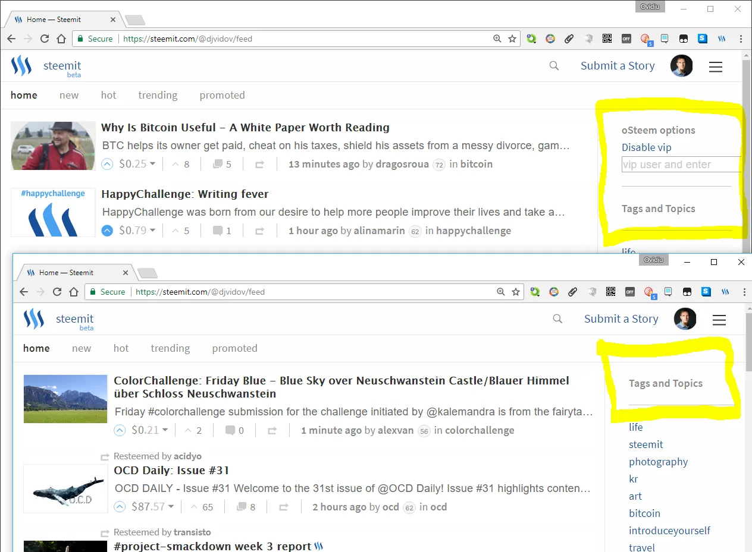This screenshot has height=552, width=752.
Task: Open the 'colorchallenge' tag on the alexvan post
Action: pyautogui.click(x=480, y=430)
